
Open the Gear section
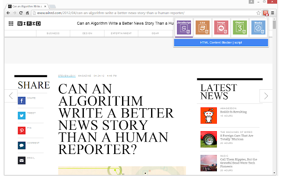[x=155, y=33]
